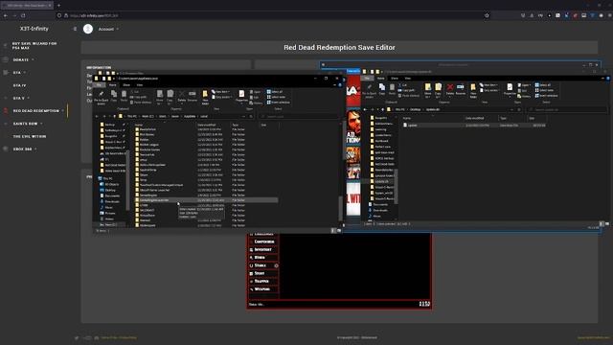Reload the page in the browser toolbar
613x345 pixels.
pyautogui.click(x=23, y=15)
